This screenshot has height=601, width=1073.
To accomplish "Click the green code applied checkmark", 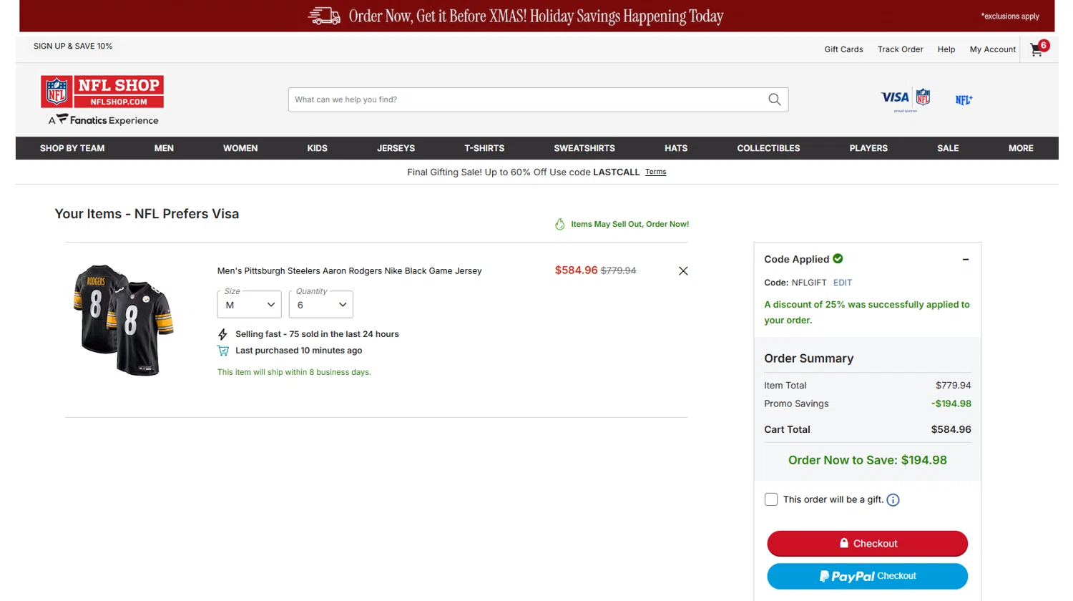I will [x=838, y=258].
